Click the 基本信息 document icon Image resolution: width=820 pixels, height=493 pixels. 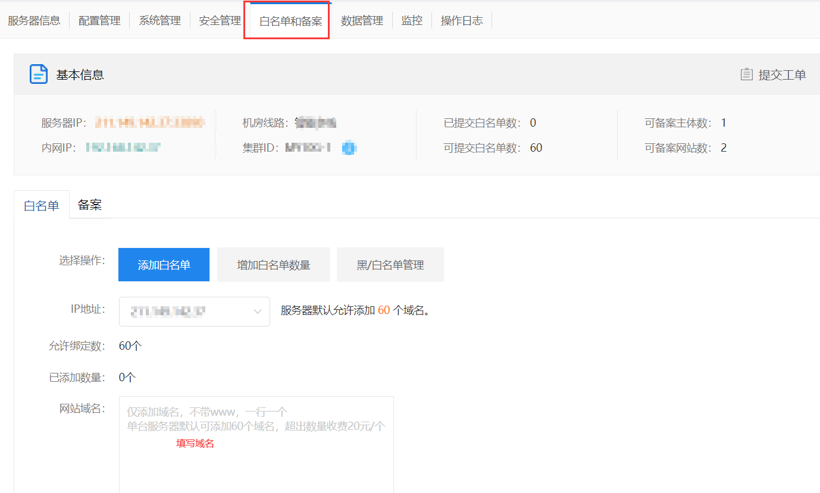(x=39, y=74)
